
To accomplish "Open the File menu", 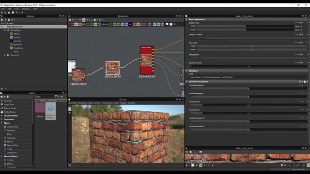I will [x=3, y=9].
